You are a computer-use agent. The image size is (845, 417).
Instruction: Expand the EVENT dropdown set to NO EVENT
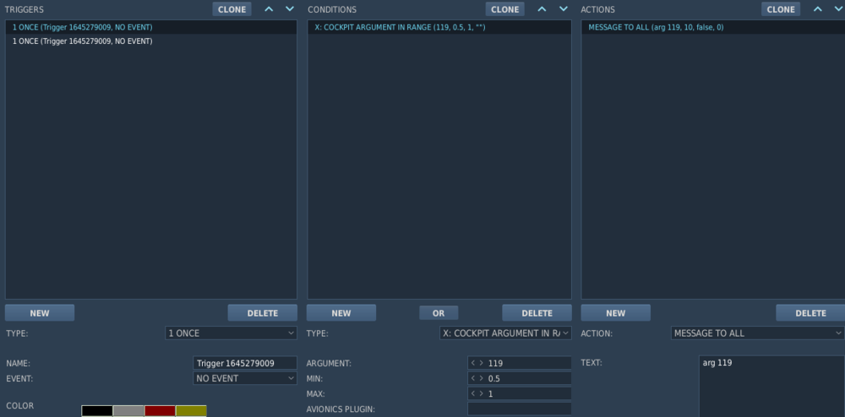click(245, 378)
